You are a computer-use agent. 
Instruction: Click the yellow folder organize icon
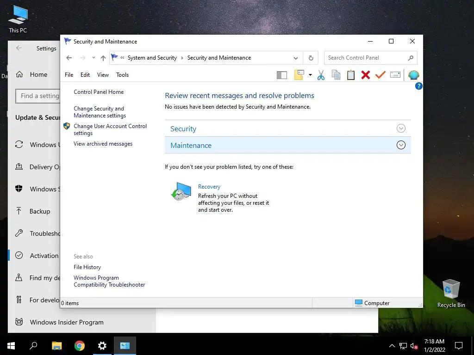point(299,75)
